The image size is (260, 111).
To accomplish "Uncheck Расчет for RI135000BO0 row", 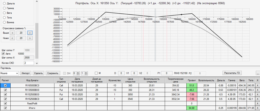I will click(x=5, y=90).
